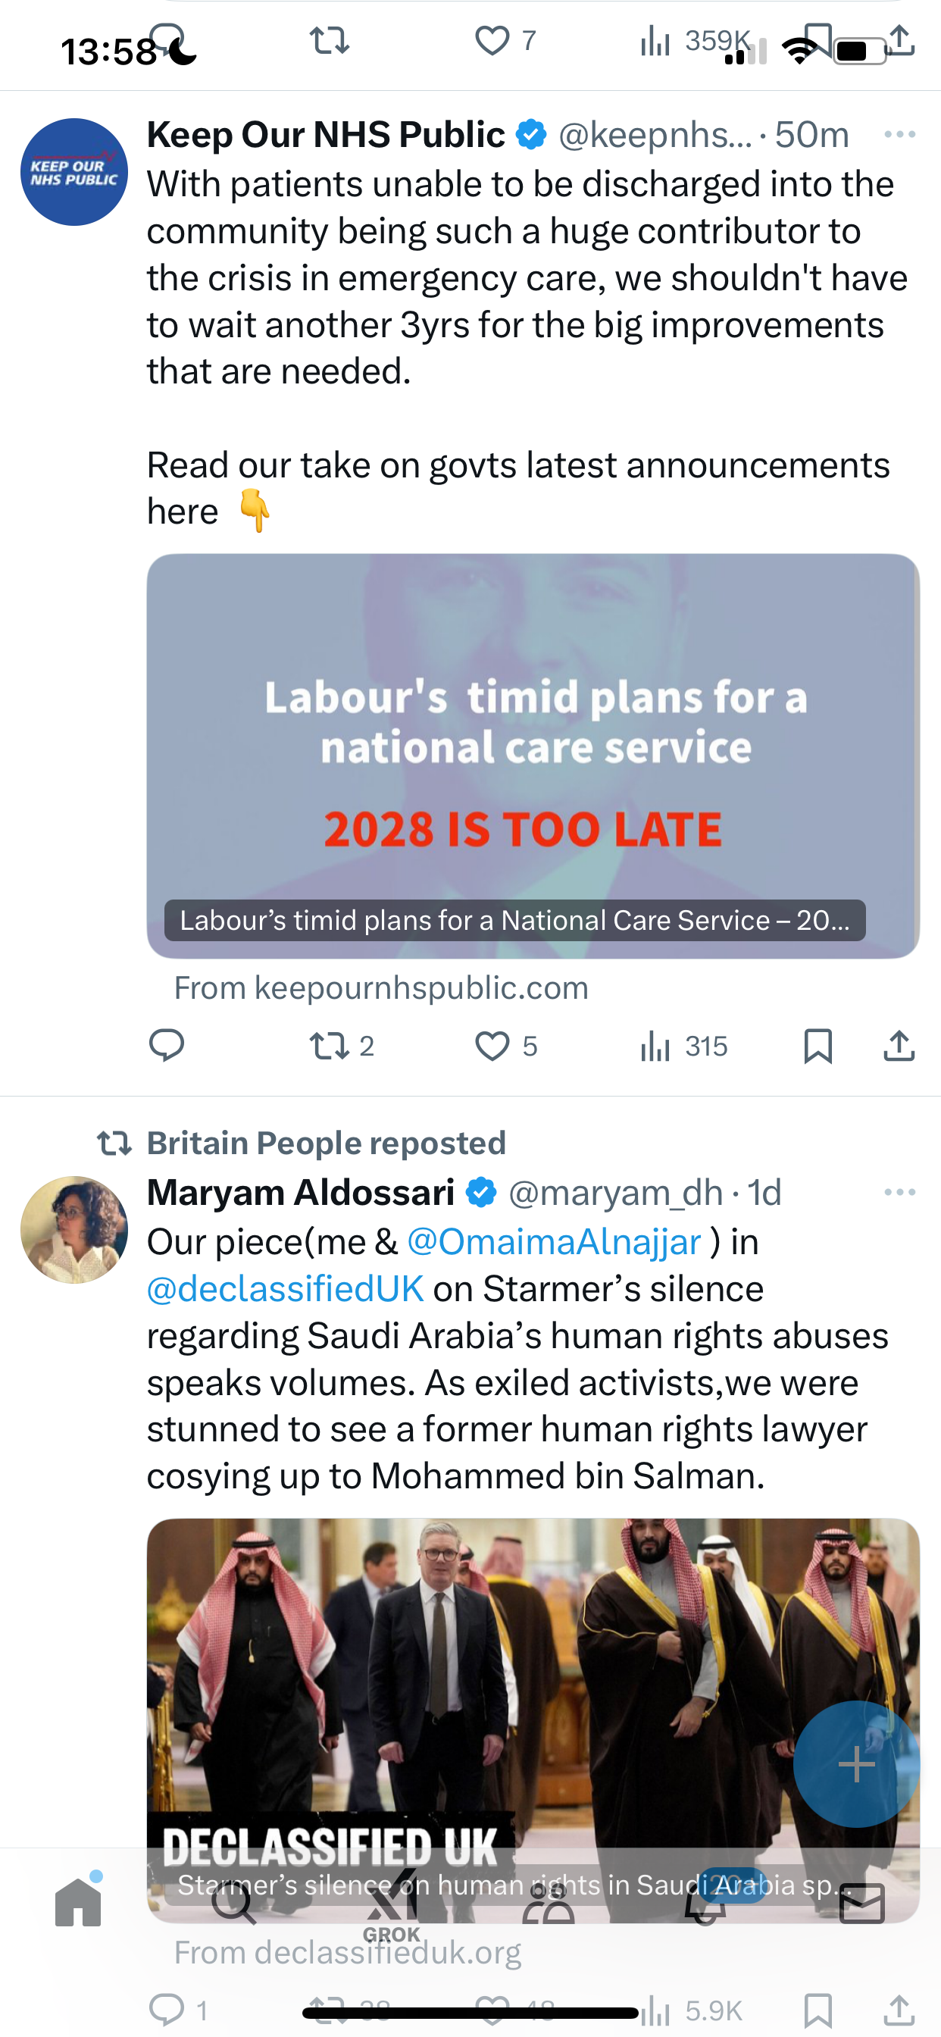Open more options for Maryam Aldossari post
The image size is (941, 2037).
pos(900,1192)
